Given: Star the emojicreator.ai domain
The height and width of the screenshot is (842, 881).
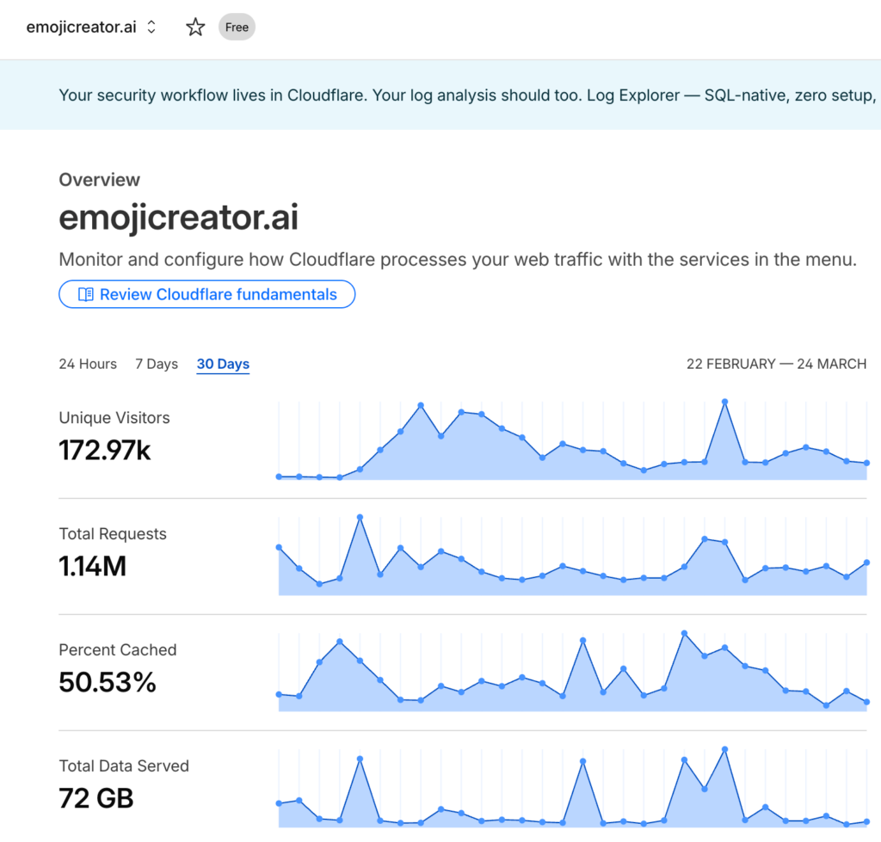Looking at the screenshot, I should 195,28.
